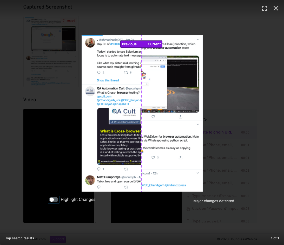
Task: Click retweet icon under Matt Humphreys tweet
Action: click(x=126, y=187)
